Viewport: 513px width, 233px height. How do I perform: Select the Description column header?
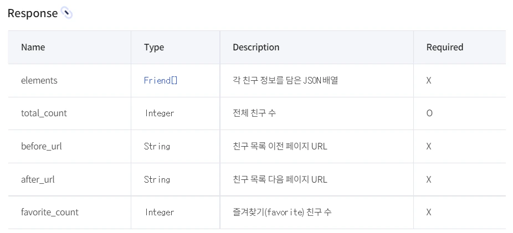pyautogui.click(x=256, y=47)
